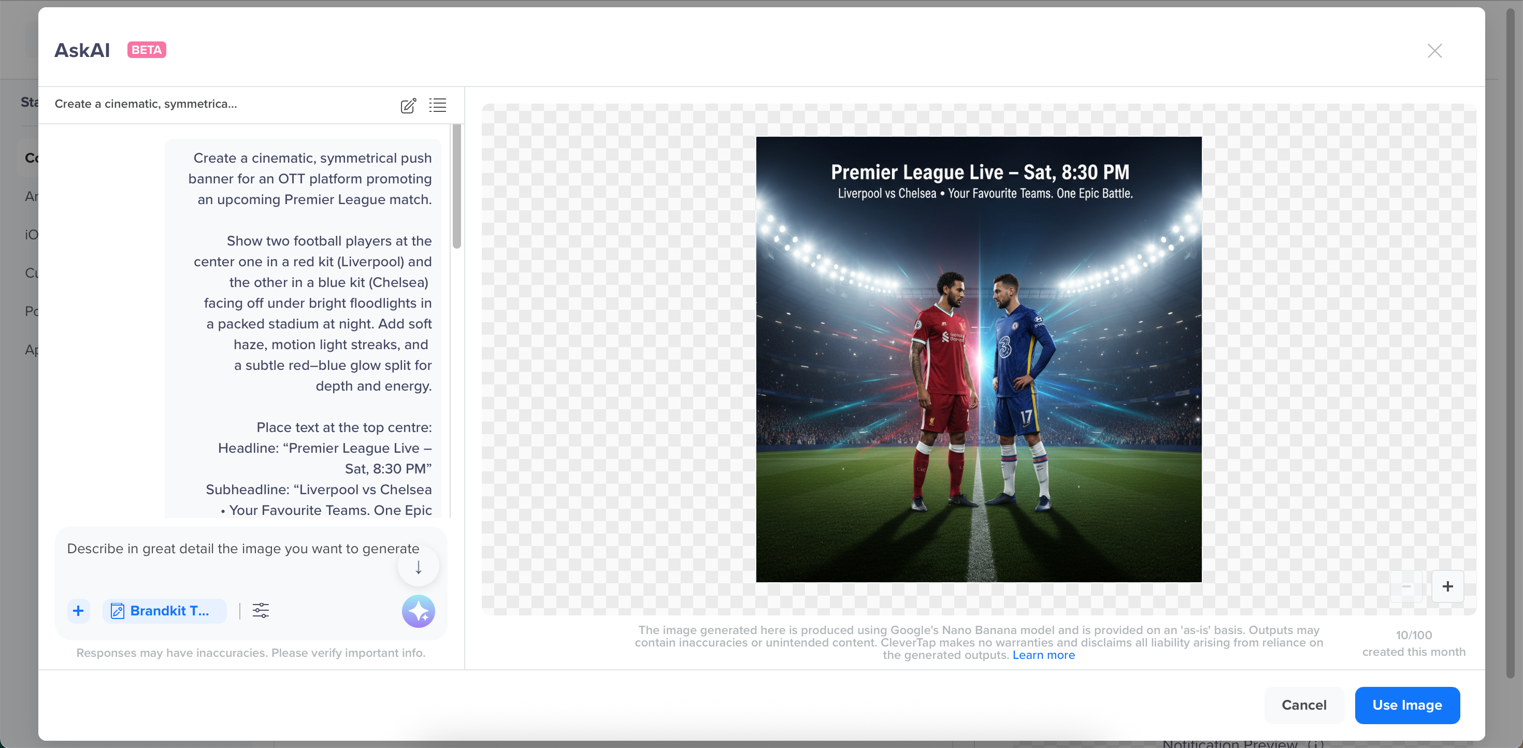The image size is (1523, 748).
Task: Zoom out on the generated image
Action: click(x=1406, y=586)
